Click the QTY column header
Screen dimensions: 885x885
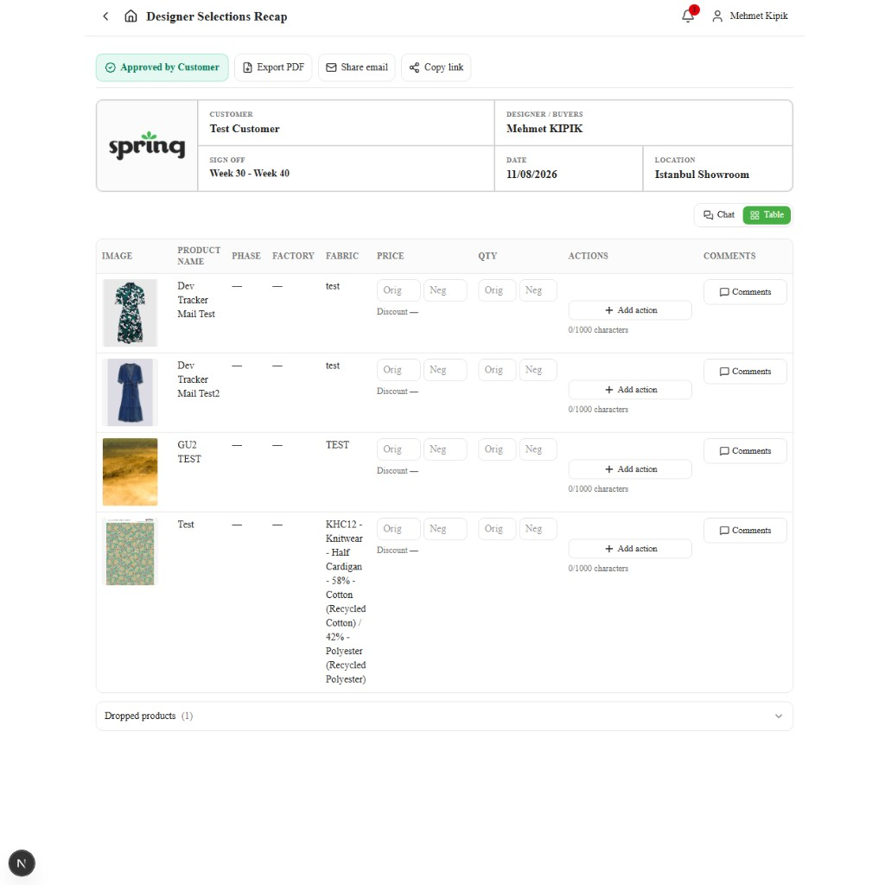[487, 256]
